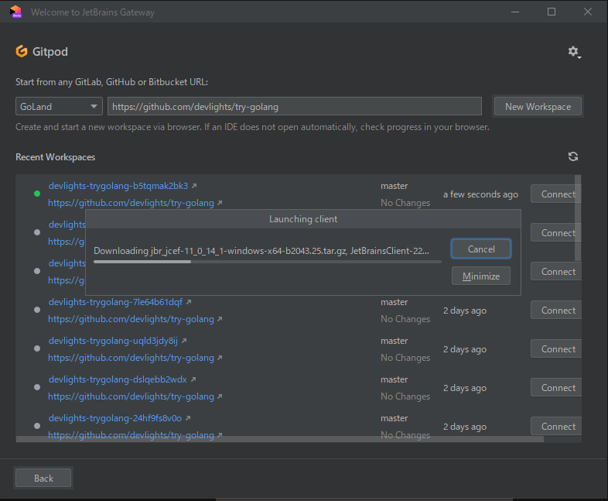
Task: Click arrow icon after GitHub URL under 7le64b61dqf
Action: [220, 319]
